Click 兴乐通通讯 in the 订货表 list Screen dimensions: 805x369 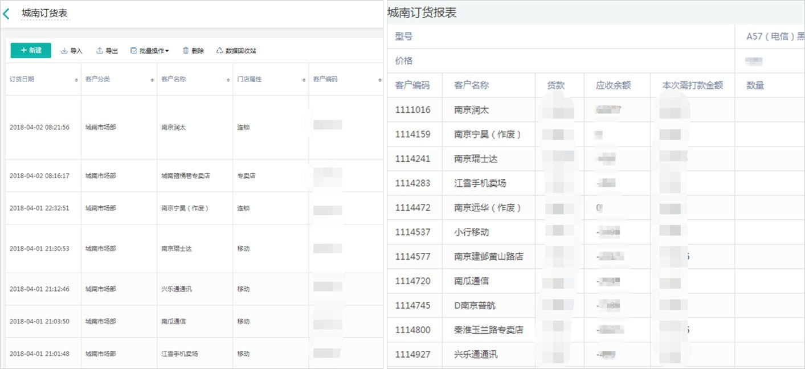tap(177, 289)
